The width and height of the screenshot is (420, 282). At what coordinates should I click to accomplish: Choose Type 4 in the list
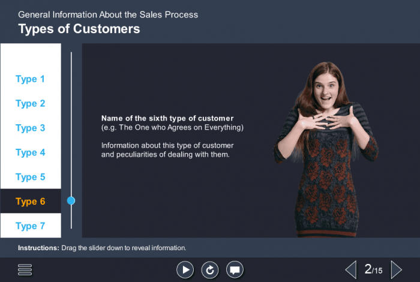(x=31, y=152)
